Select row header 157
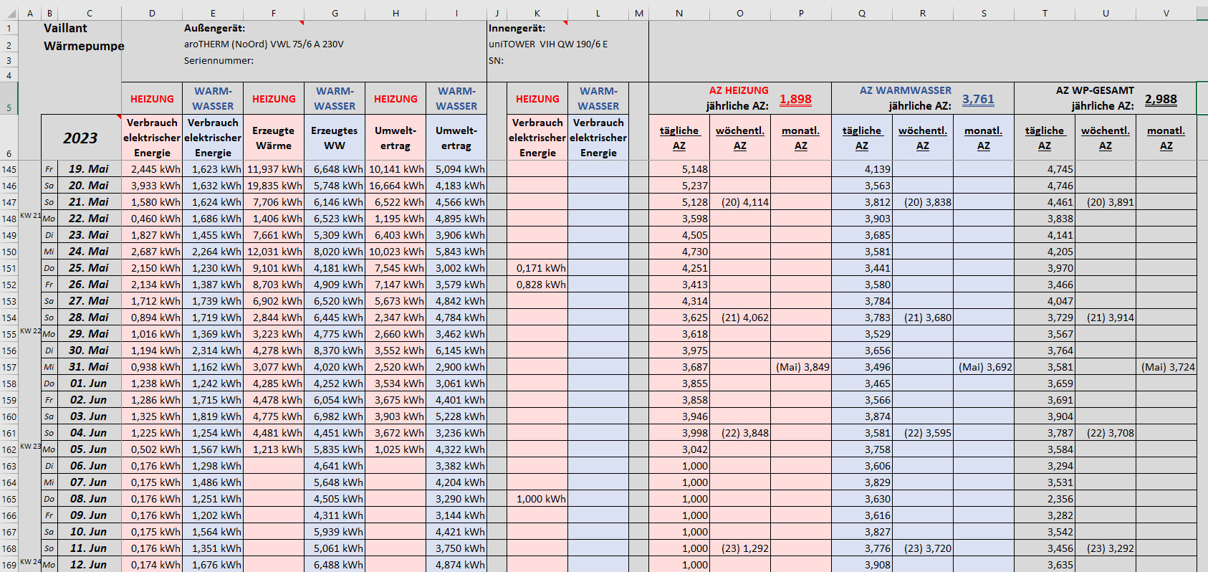This screenshot has height=572, width=1208. 9,367
